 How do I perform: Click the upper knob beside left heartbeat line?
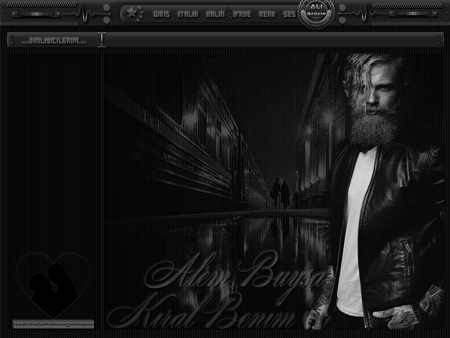(107, 8)
